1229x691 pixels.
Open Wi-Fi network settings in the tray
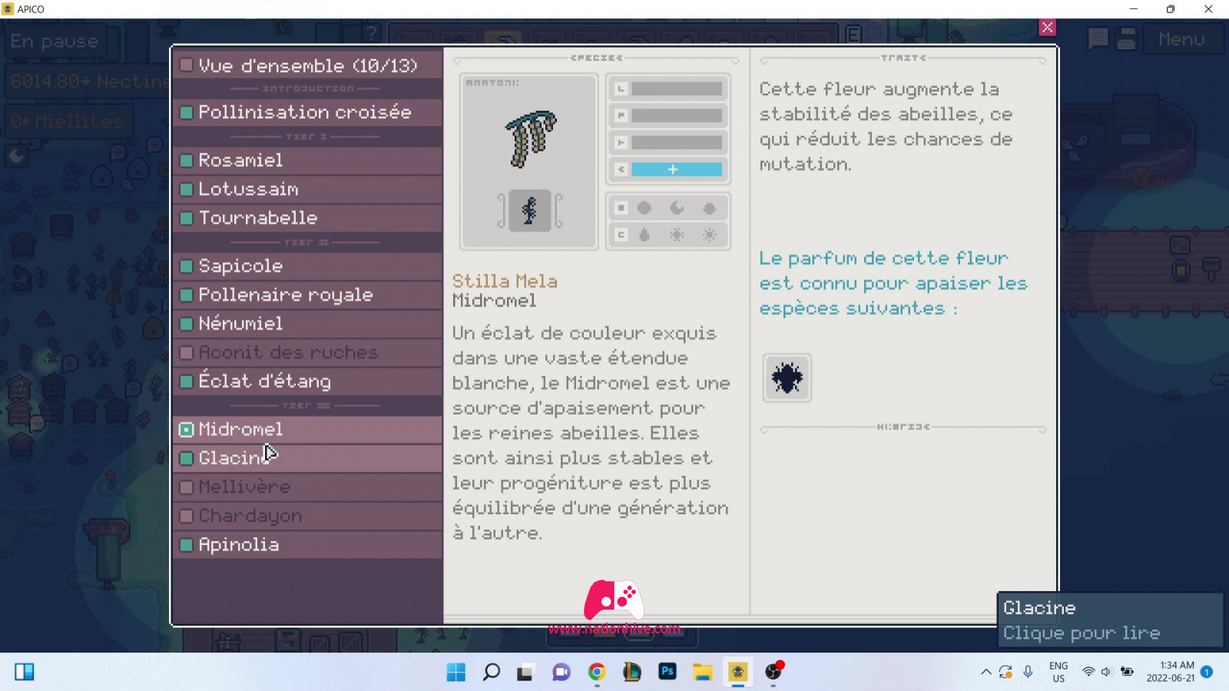(1088, 673)
